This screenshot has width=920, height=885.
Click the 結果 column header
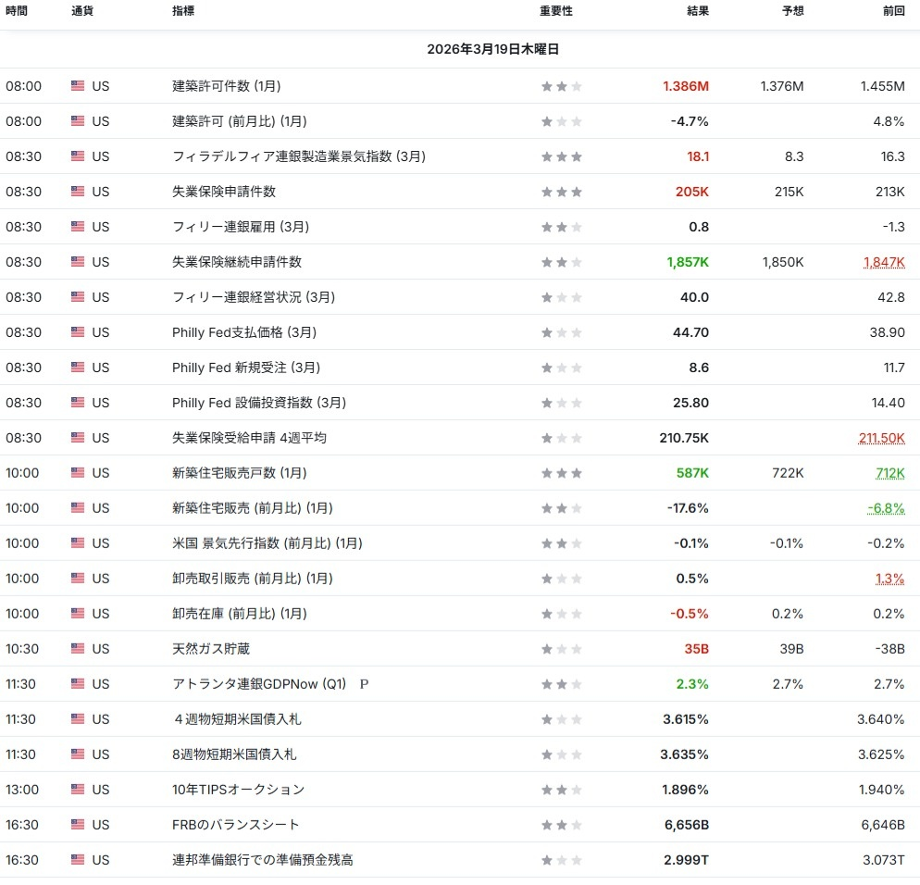click(697, 11)
